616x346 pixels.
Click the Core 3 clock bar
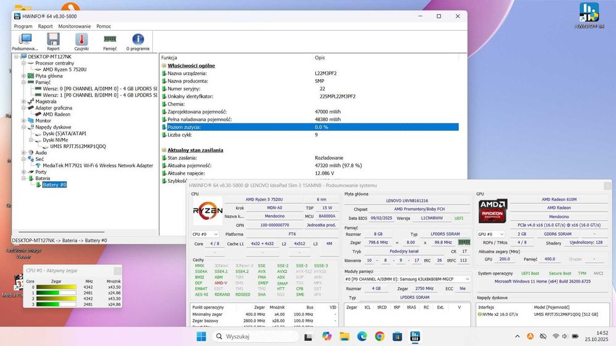(x=56, y=304)
